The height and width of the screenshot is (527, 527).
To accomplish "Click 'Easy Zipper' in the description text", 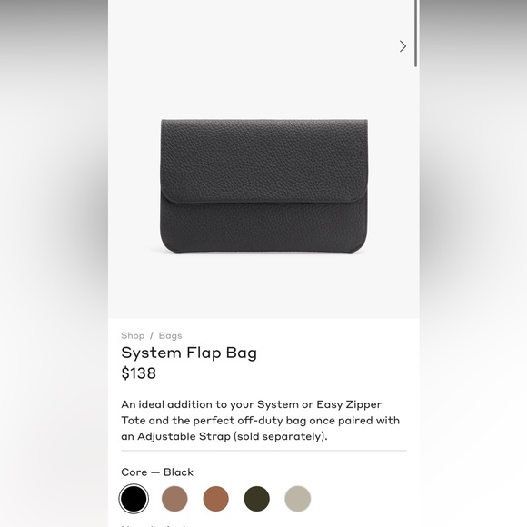I will [x=349, y=404].
